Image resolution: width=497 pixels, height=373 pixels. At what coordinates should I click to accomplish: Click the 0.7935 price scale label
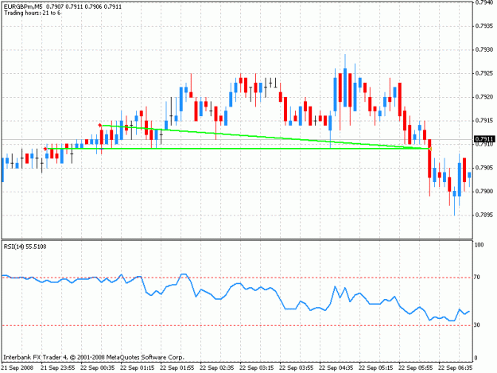point(484,26)
